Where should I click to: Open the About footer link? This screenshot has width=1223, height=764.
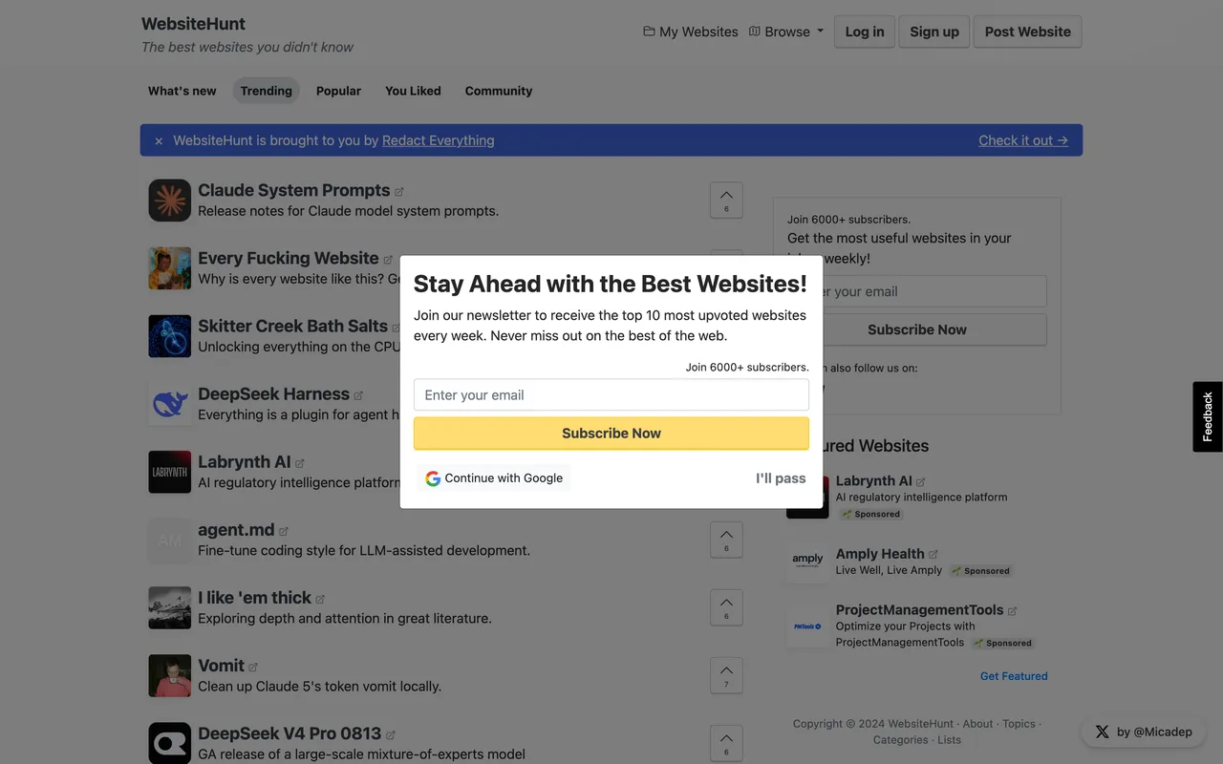coord(978,724)
